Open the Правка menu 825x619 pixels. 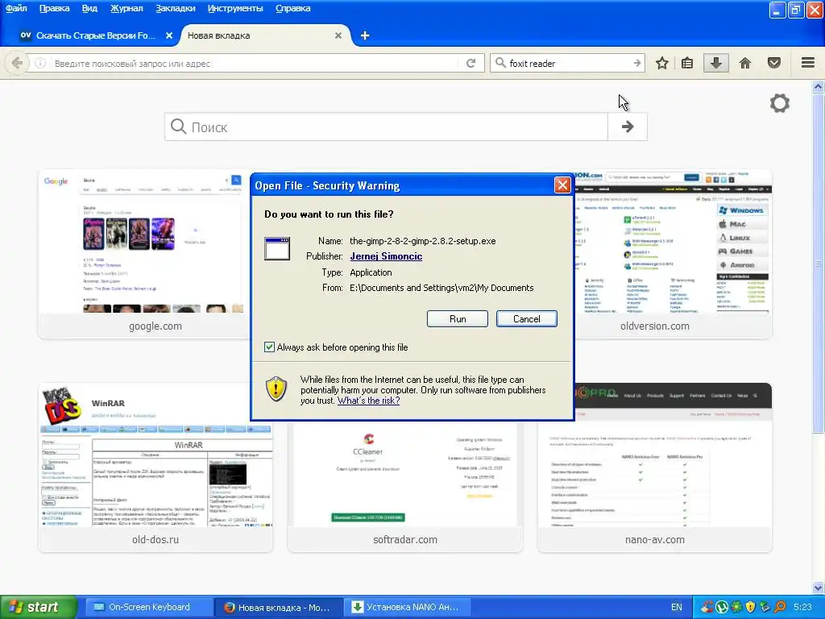pos(54,8)
